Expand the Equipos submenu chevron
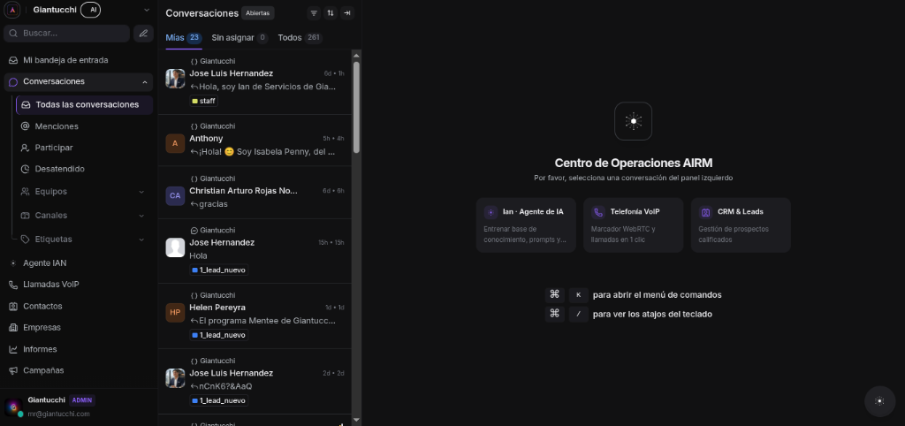Viewport: 905px width, 426px height. point(141,192)
